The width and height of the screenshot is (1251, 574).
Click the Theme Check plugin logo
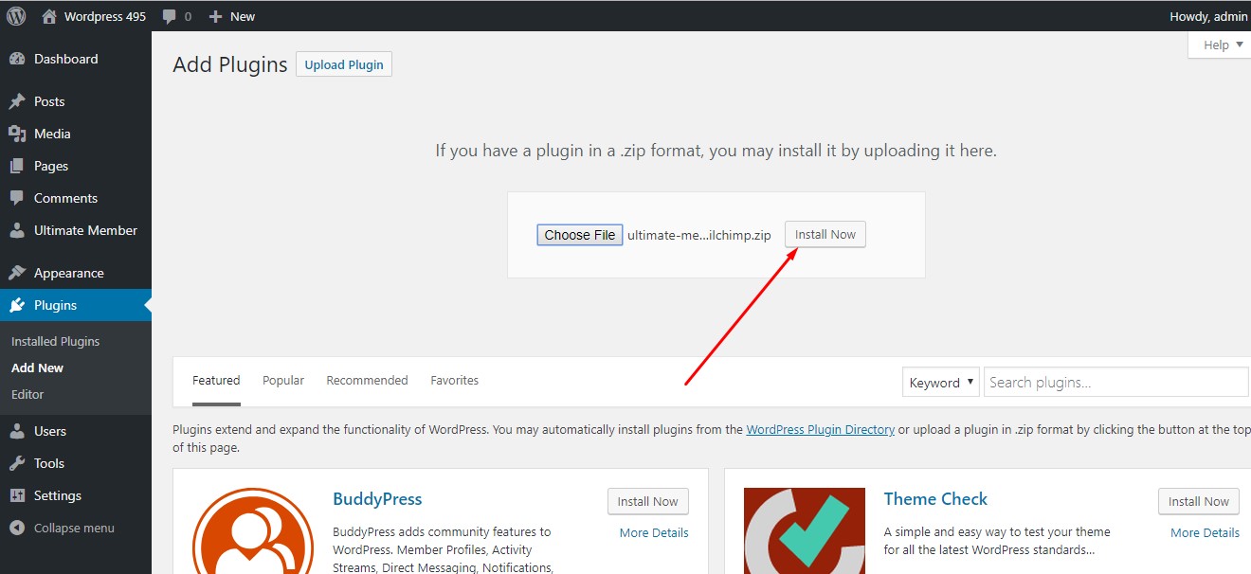coord(805,531)
